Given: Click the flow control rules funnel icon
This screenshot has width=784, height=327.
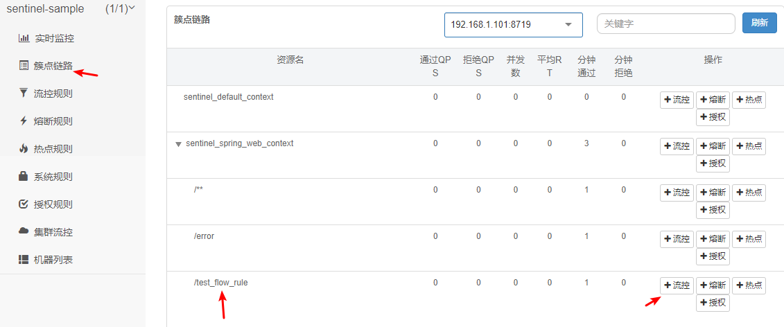Looking at the screenshot, I should click(24, 94).
